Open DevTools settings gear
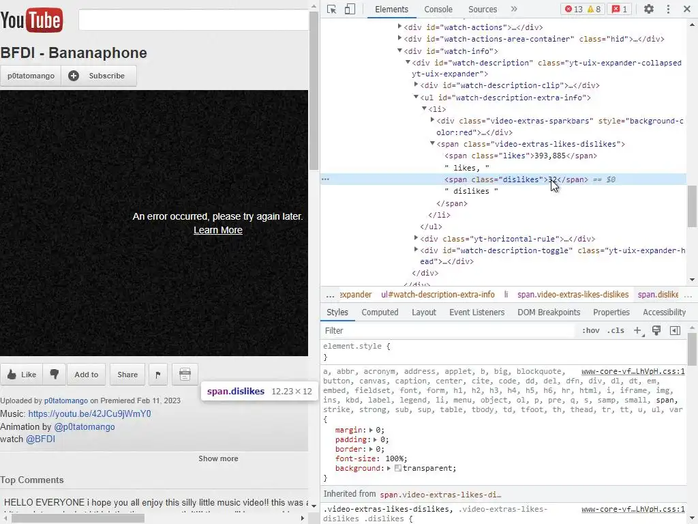698x524 pixels. (649, 9)
